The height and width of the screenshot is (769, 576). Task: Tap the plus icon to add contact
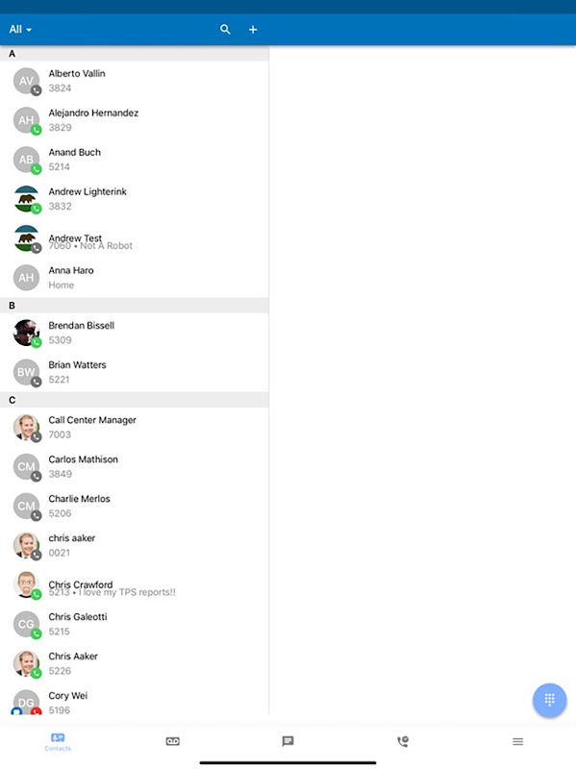pyautogui.click(x=253, y=30)
